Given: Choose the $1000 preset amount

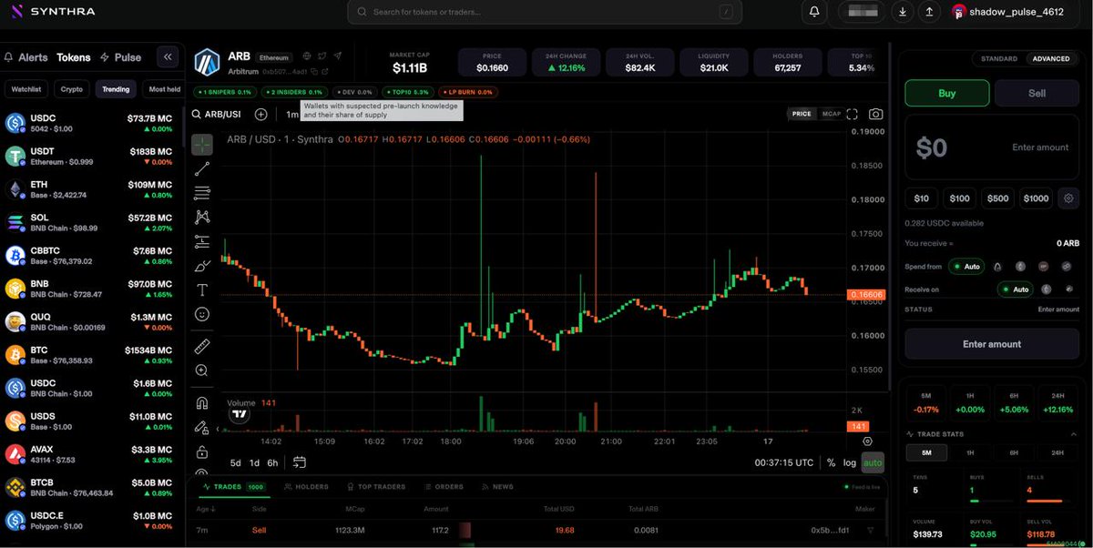Looking at the screenshot, I should 1036,198.
